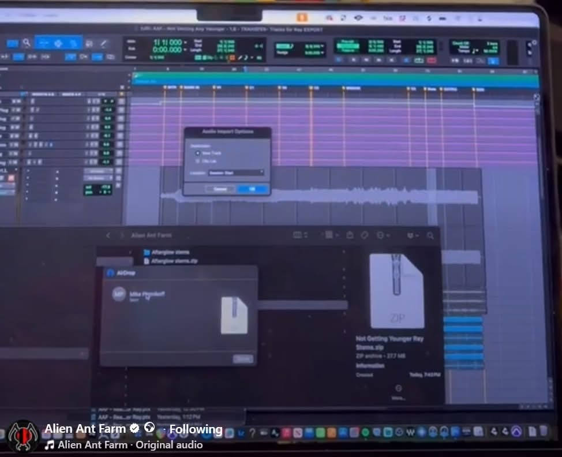Select the Zoomer tool in Pro Tools toolbar
The width and height of the screenshot is (562, 457).
tap(27, 43)
